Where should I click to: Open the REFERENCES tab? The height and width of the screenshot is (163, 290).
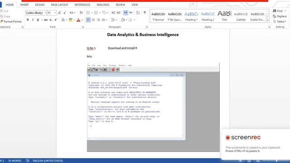[x=82, y=5]
